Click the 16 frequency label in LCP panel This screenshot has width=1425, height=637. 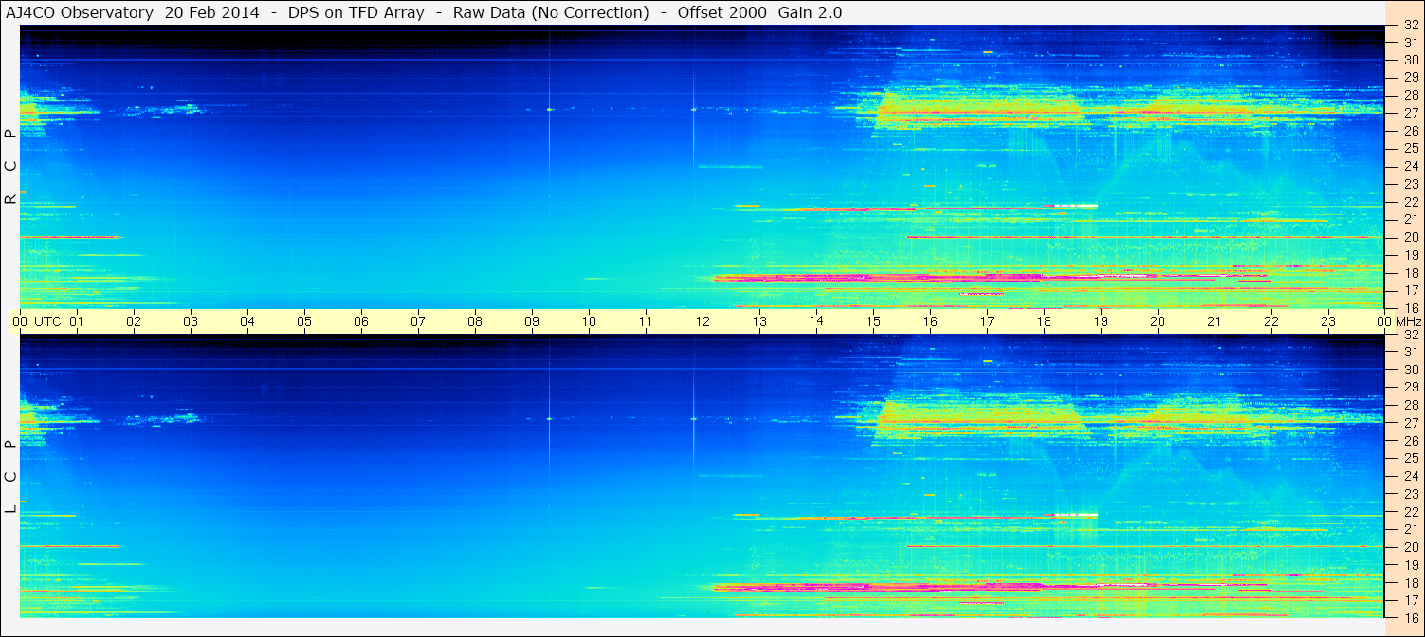1410,618
